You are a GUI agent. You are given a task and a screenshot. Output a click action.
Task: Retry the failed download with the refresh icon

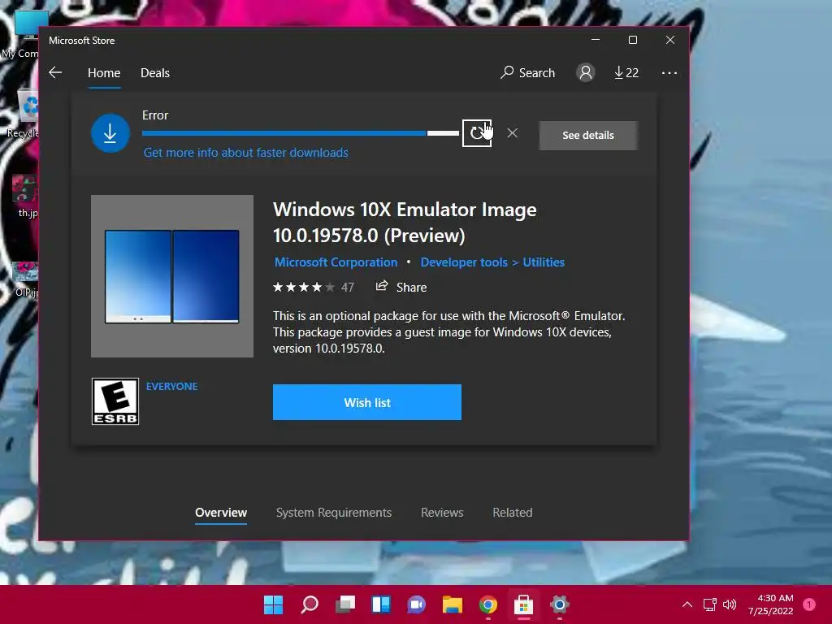tap(476, 133)
